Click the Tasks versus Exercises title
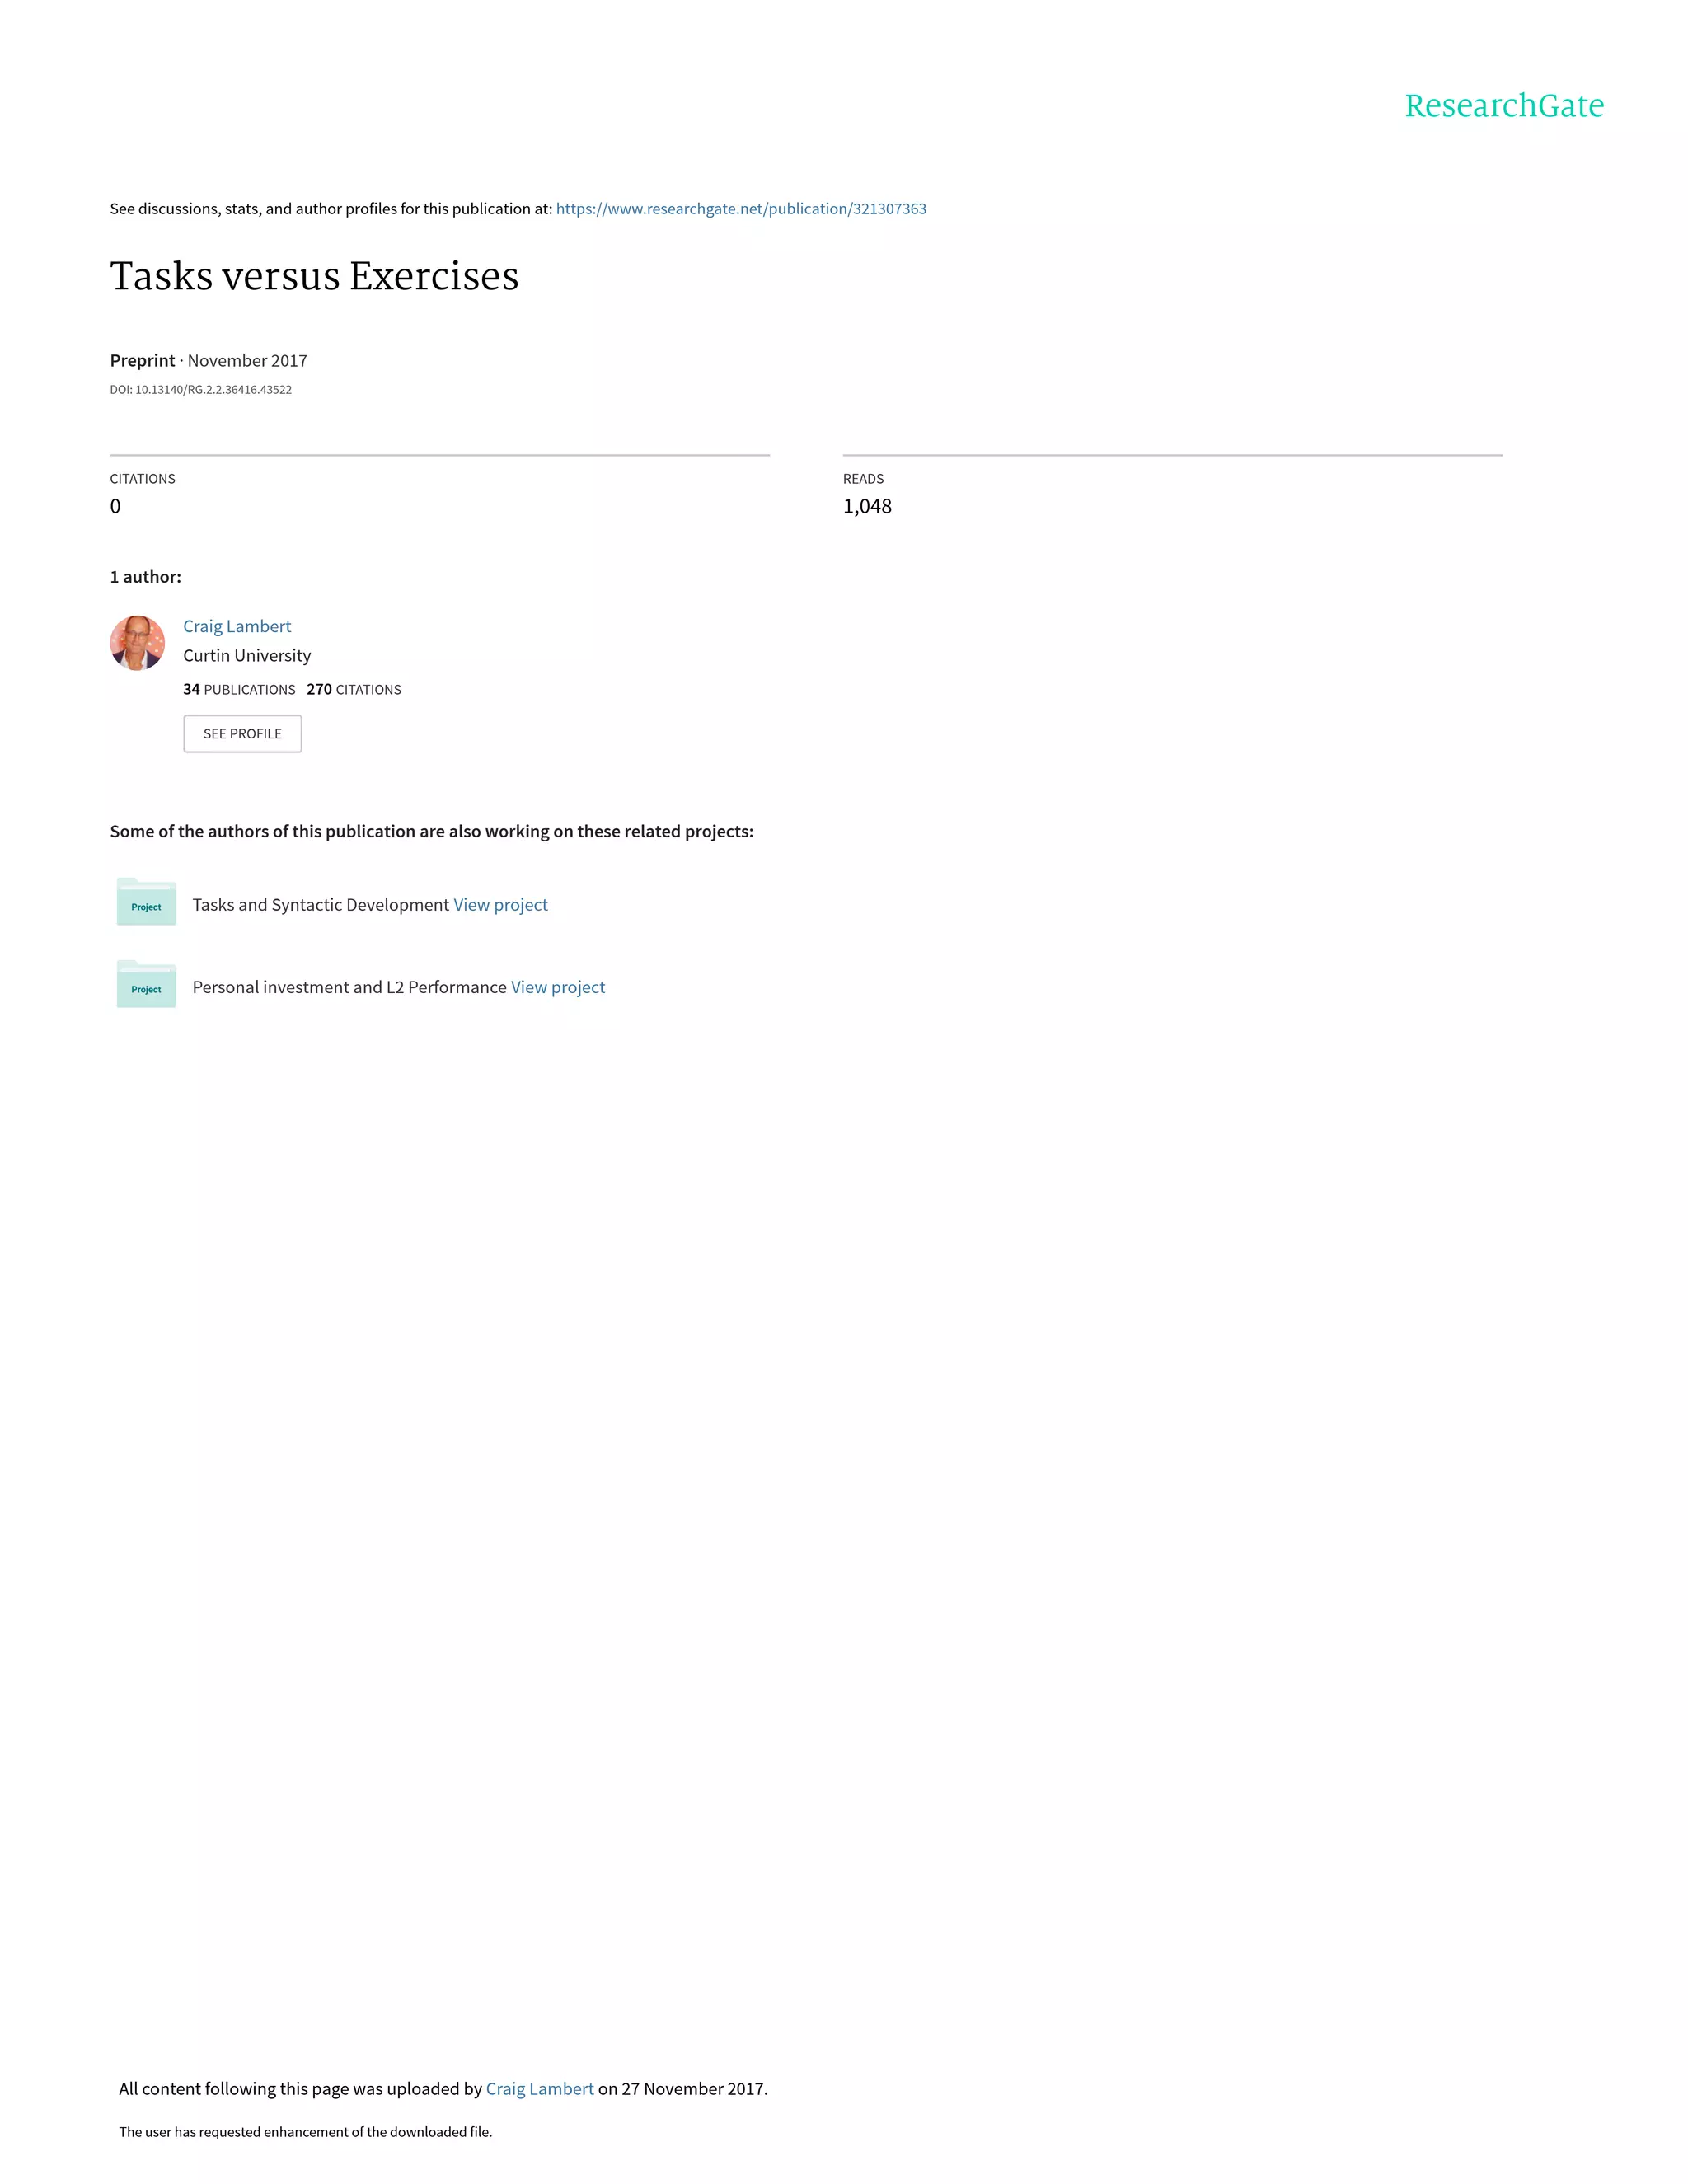The width and height of the screenshot is (1688, 2184). (315, 276)
